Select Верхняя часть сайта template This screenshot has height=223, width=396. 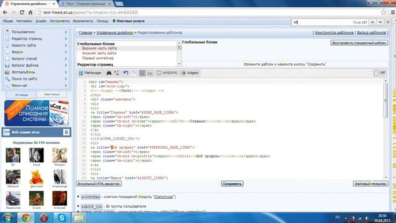[x=99, y=48]
